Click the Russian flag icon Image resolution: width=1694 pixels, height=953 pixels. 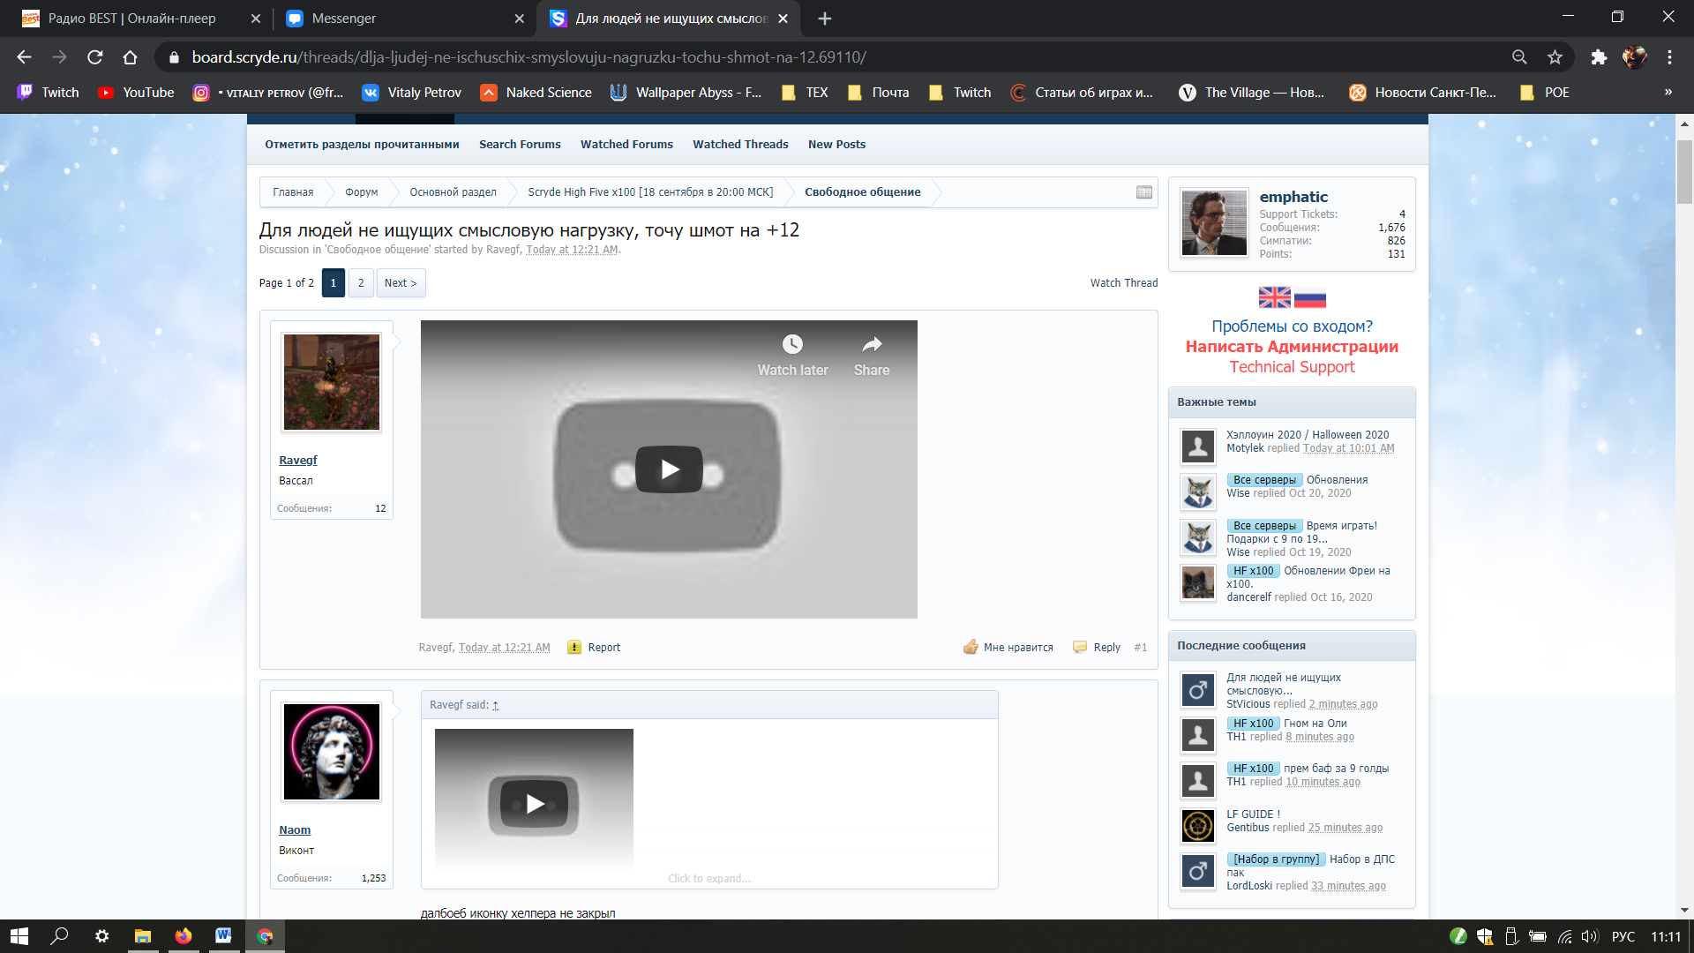[1310, 297]
